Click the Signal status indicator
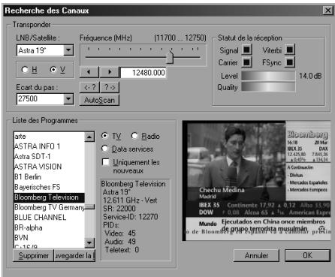 point(246,50)
